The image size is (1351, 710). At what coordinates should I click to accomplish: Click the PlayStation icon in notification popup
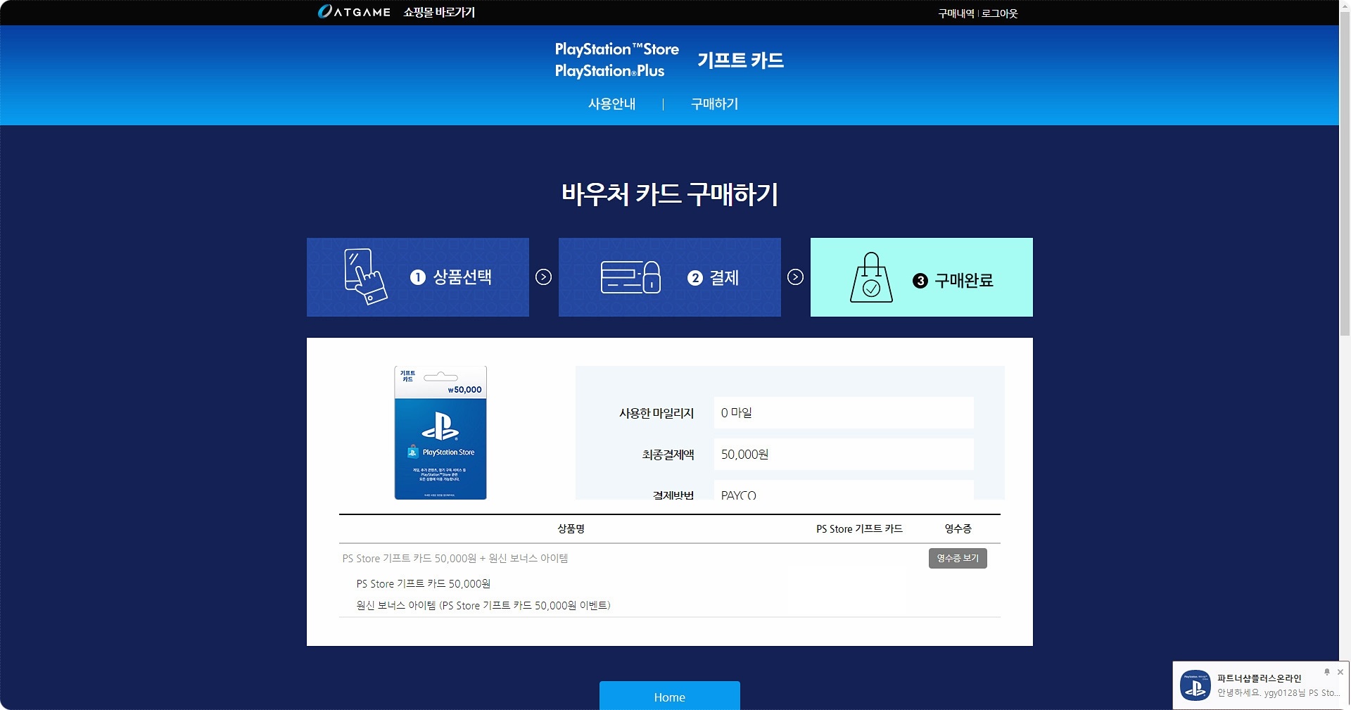[x=1195, y=685]
